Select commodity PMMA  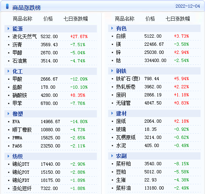[x=17, y=138]
